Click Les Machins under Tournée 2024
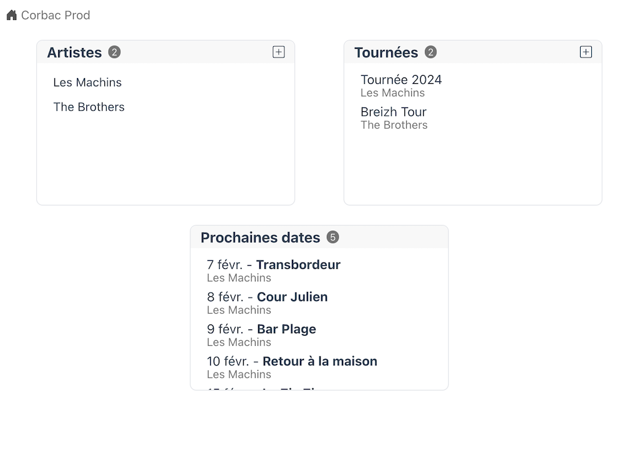This screenshot has width=625, height=457. pyautogui.click(x=392, y=93)
